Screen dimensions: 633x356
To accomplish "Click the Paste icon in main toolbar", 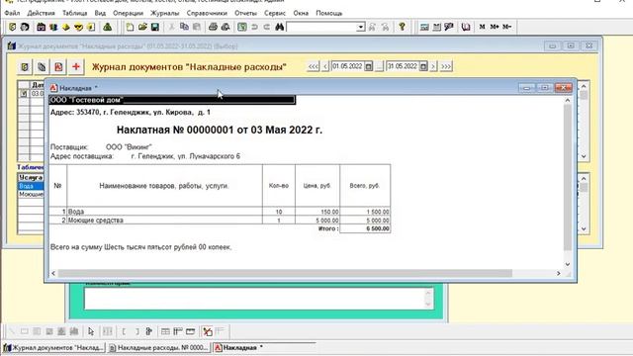I will [197, 27].
